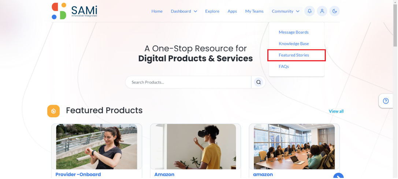
Task: Go to Home page
Action: (157, 11)
